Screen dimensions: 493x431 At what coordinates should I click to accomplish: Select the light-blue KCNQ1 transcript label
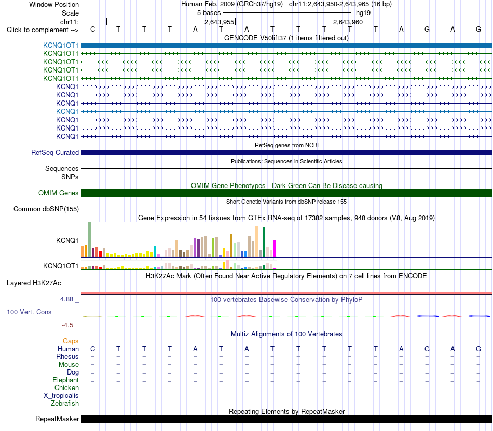click(x=67, y=111)
